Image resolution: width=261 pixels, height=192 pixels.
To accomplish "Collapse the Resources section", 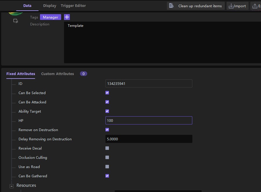I will [x=12, y=186].
